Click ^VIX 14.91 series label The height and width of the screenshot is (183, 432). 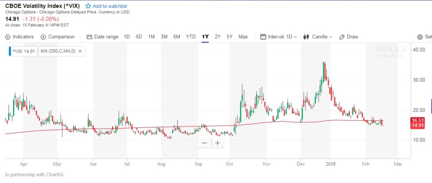click(24, 51)
